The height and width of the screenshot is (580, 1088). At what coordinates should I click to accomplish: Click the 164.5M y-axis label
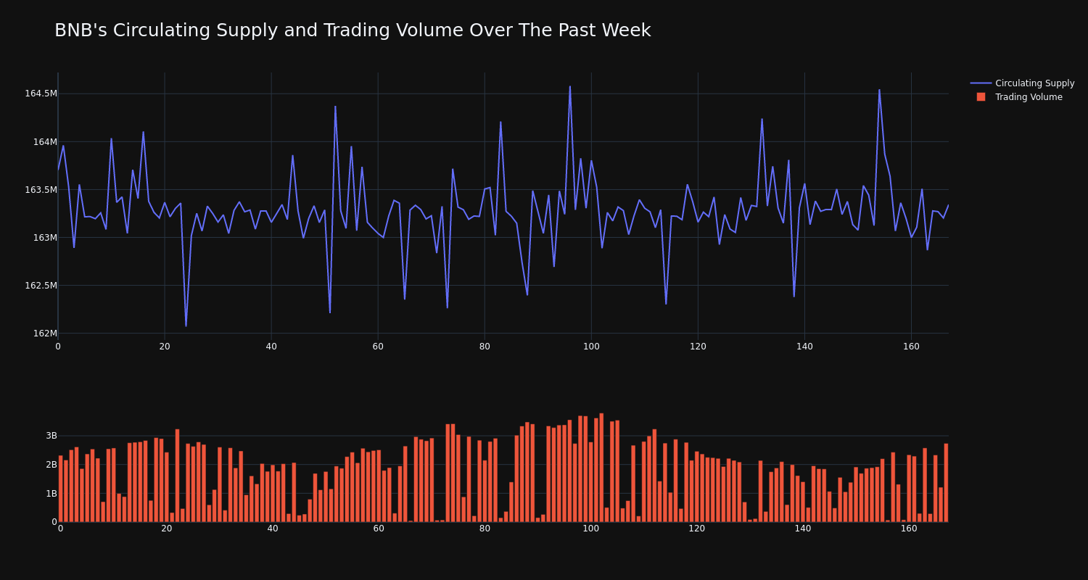coord(41,94)
